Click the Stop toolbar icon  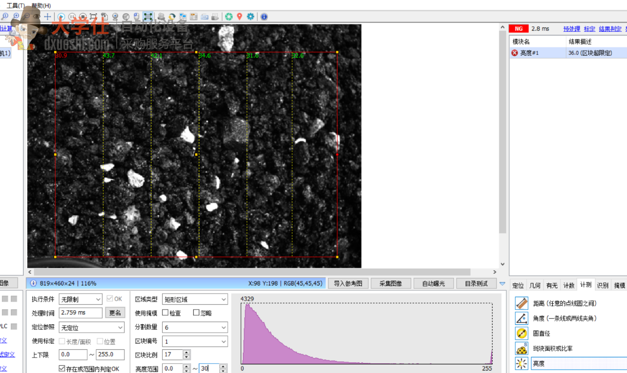tap(82, 17)
